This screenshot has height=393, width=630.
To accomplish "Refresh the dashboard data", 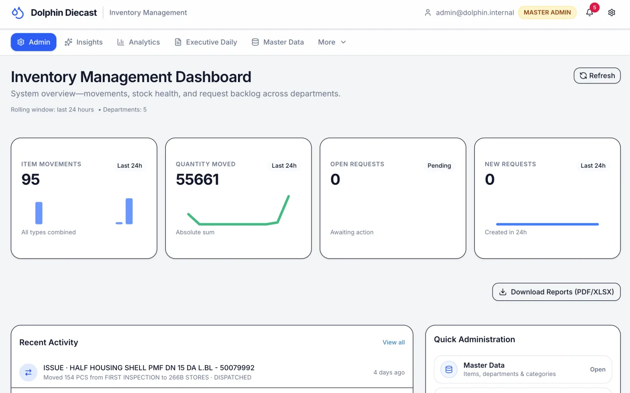I will [x=597, y=76].
